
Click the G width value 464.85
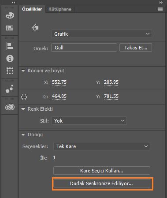tap(59, 97)
